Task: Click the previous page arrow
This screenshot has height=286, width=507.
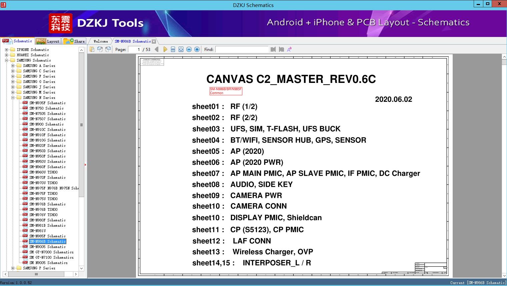Action: pyautogui.click(x=157, y=49)
